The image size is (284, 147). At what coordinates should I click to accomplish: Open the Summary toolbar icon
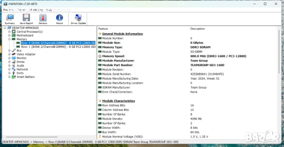[x=10, y=18]
